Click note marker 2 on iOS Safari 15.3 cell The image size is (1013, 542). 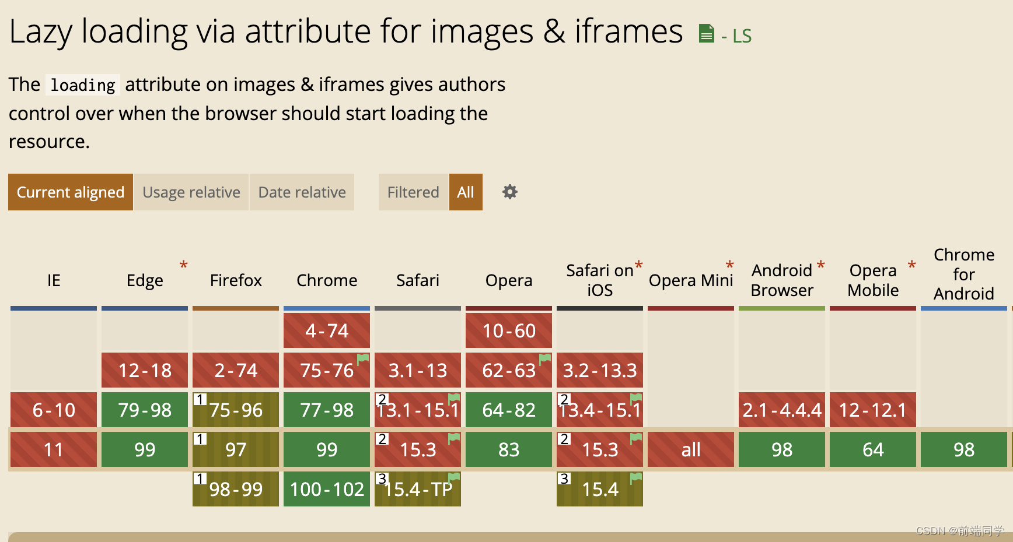(564, 439)
